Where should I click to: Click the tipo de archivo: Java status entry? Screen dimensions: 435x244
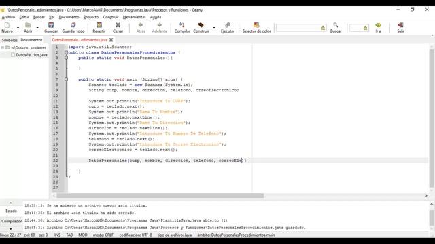pyautogui.click(x=175, y=235)
